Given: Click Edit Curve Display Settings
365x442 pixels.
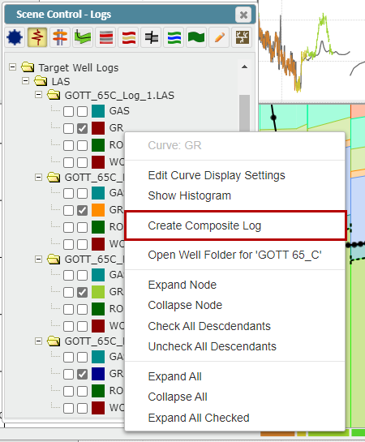Looking at the screenshot, I should coord(217,175).
